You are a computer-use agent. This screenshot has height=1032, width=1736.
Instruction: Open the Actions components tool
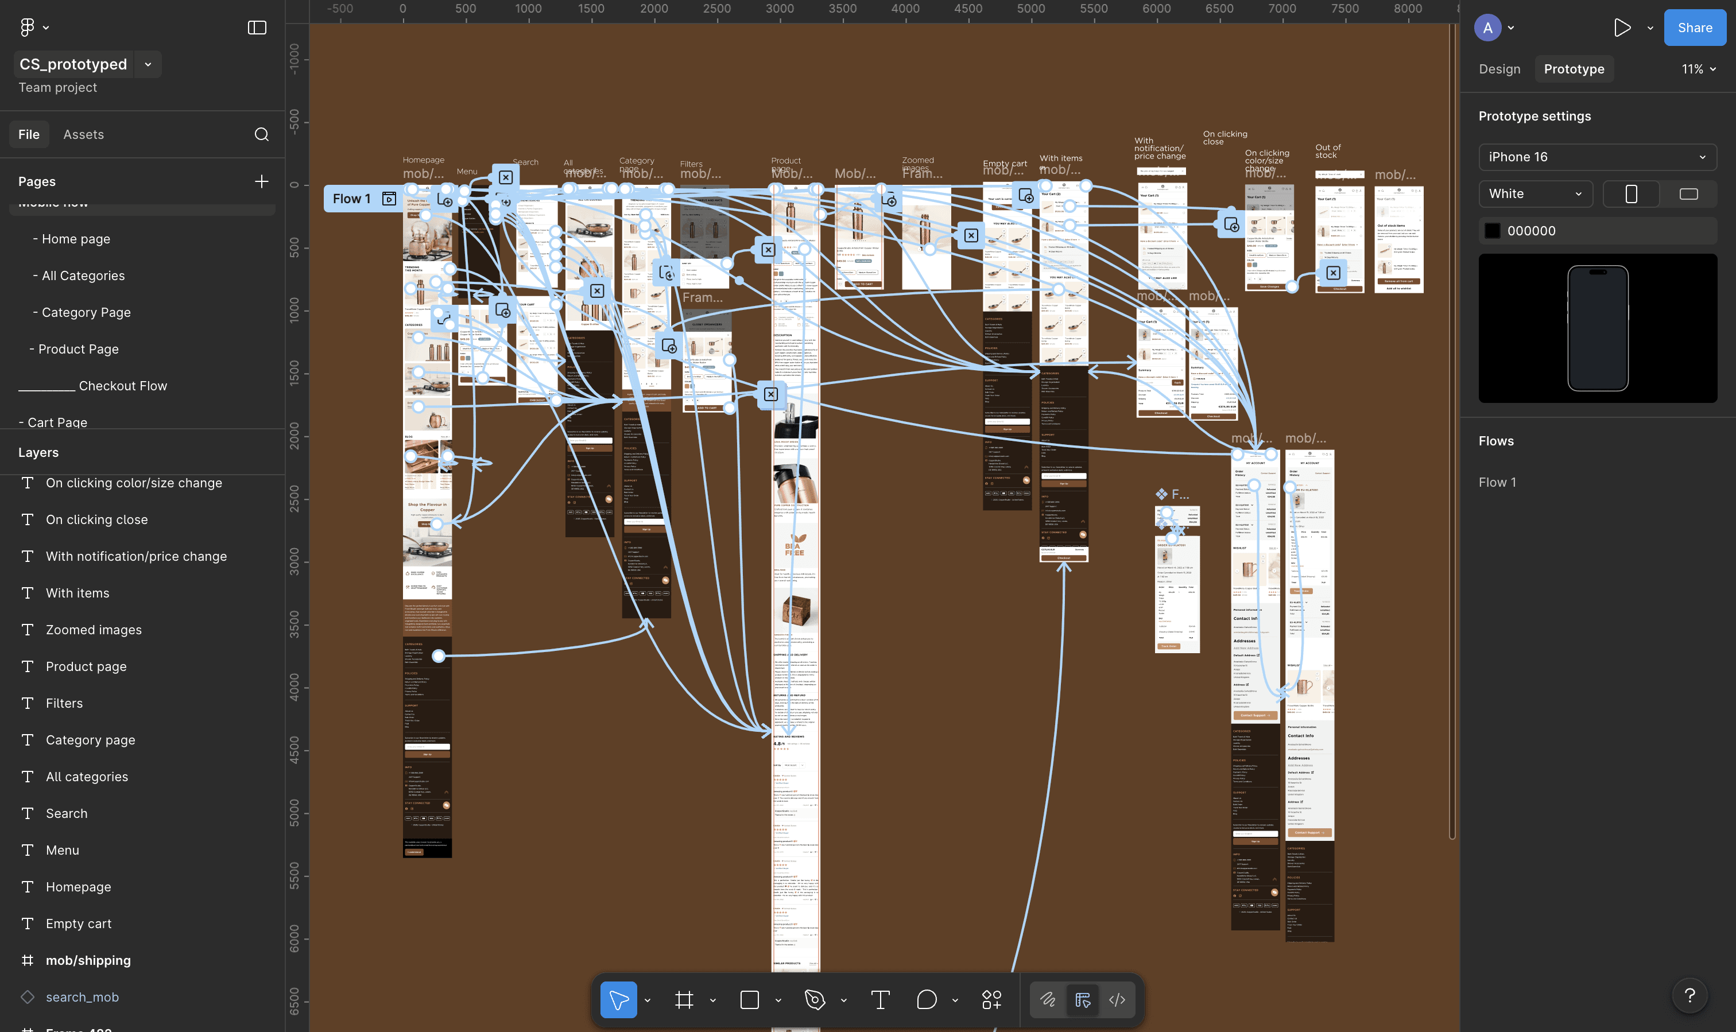[x=992, y=1000]
